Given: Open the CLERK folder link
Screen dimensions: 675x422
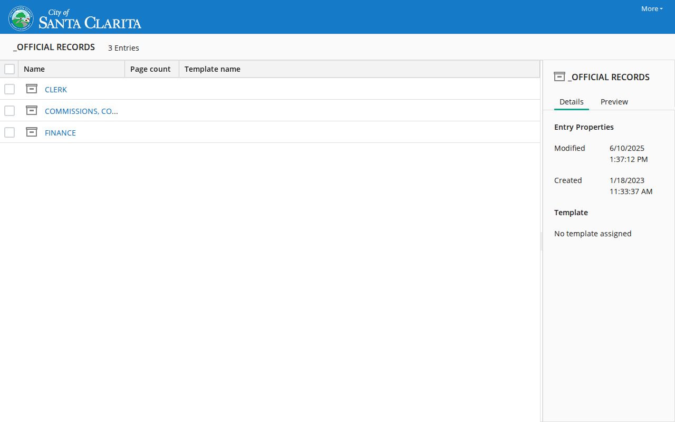Looking at the screenshot, I should tap(56, 90).
